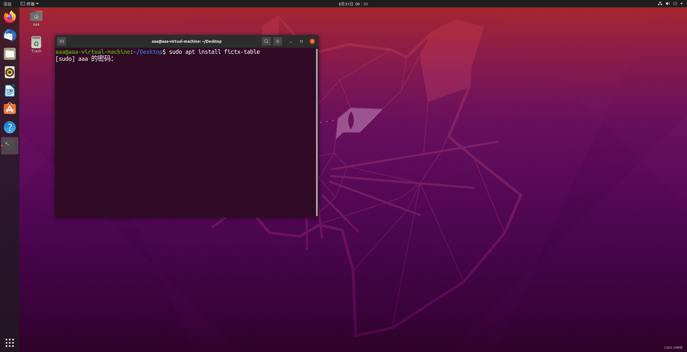
Task: Expand the system status menu arrow
Action: (682, 4)
